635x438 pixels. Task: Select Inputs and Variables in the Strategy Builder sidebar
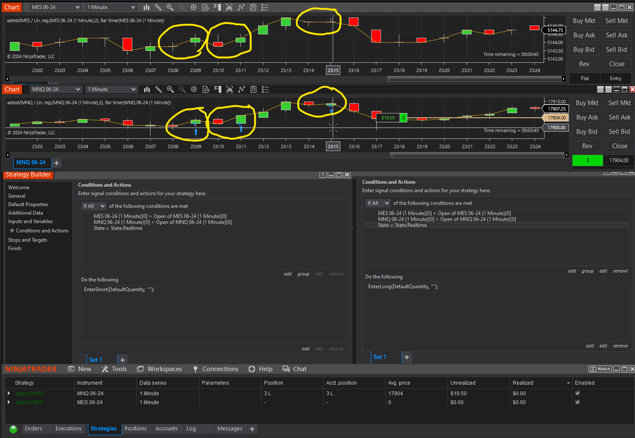(x=31, y=221)
